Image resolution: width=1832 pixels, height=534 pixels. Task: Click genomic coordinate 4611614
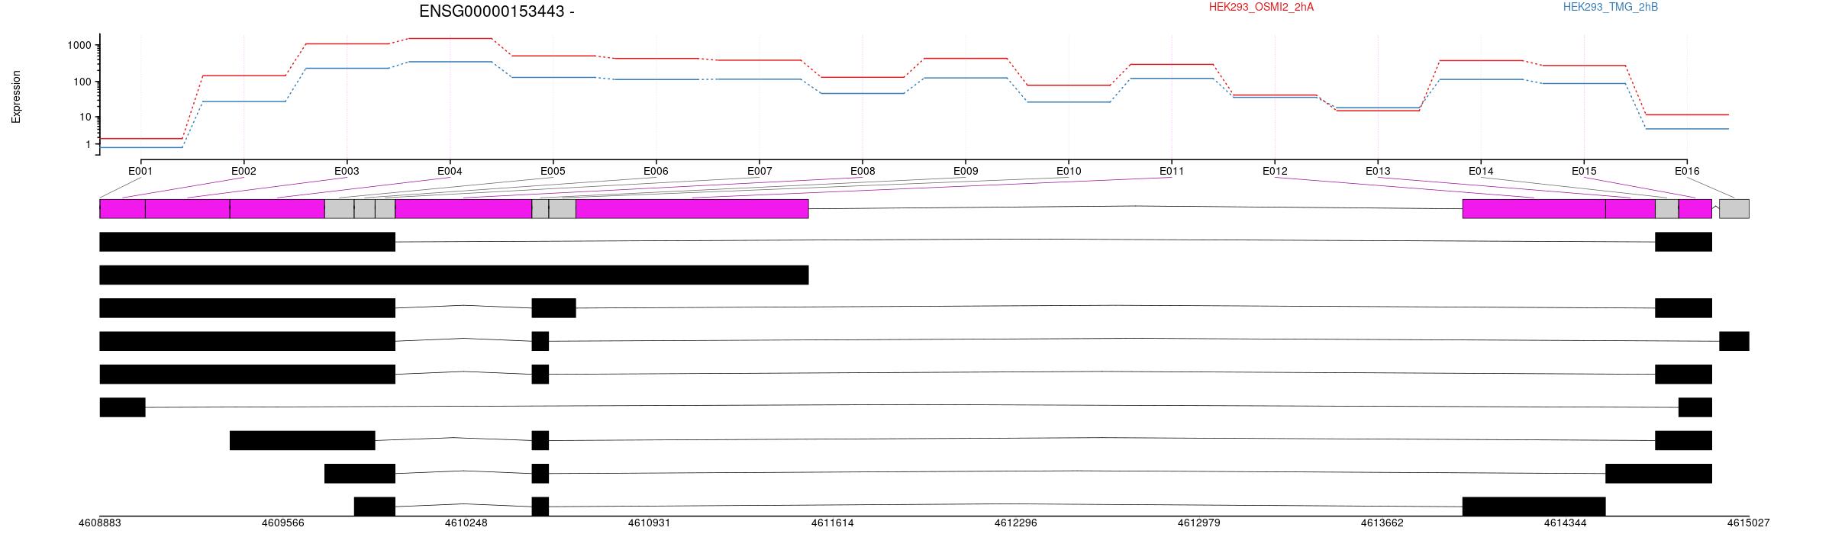pos(832,523)
